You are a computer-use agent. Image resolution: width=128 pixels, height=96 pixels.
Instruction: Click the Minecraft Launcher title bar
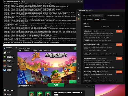pos(40,45)
